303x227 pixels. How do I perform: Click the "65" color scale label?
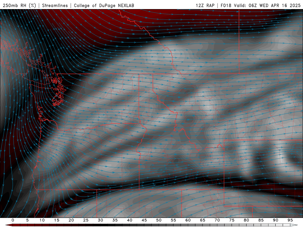pyautogui.click(x=203, y=220)
